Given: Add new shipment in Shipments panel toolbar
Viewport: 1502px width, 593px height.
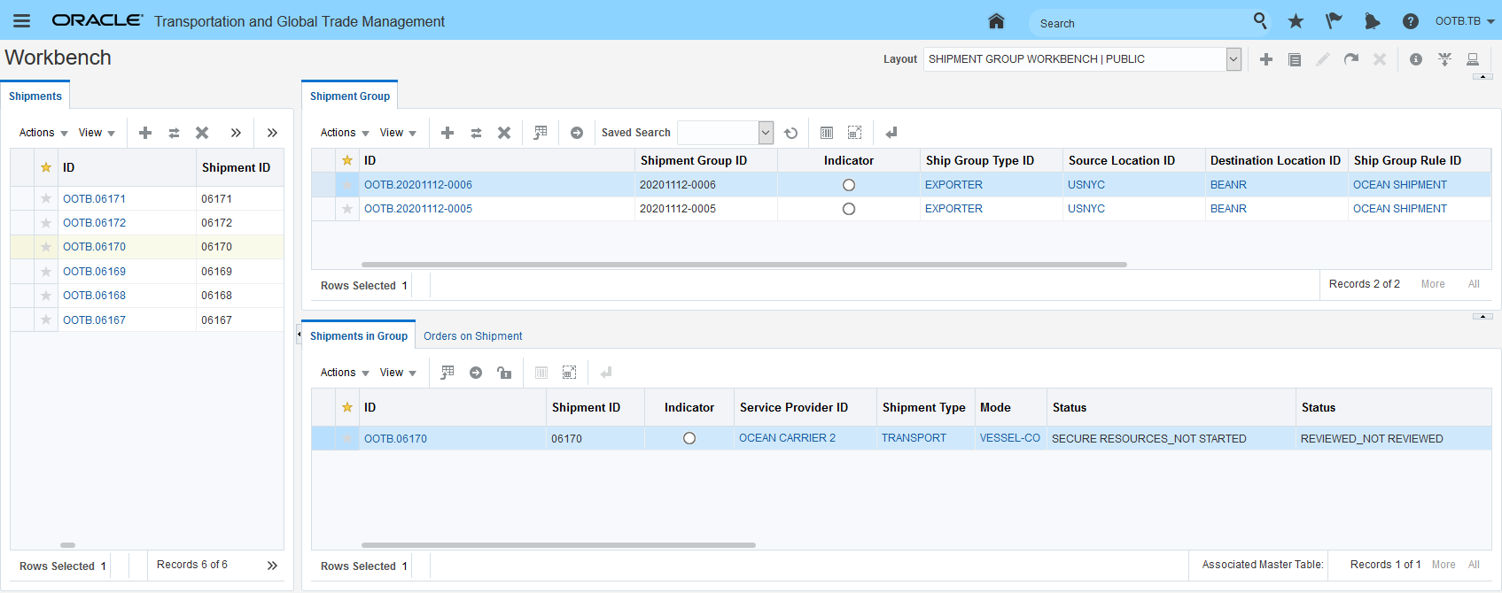Looking at the screenshot, I should pyautogui.click(x=145, y=133).
